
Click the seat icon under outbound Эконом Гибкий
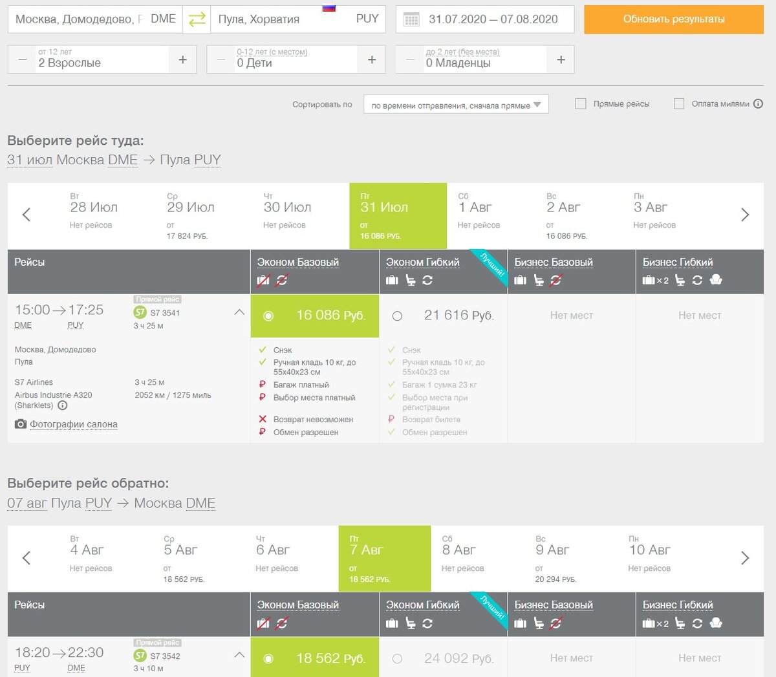pos(410,280)
